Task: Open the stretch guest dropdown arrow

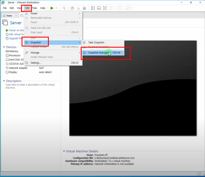Action: click(132, 8)
